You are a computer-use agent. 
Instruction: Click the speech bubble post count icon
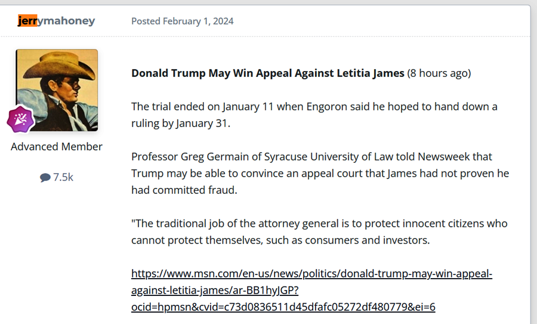[45, 177]
